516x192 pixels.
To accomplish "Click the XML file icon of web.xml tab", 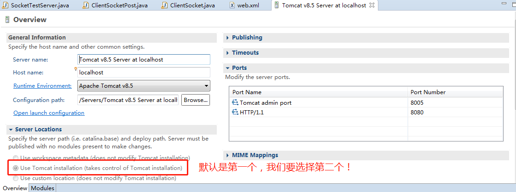I will (232, 5).
